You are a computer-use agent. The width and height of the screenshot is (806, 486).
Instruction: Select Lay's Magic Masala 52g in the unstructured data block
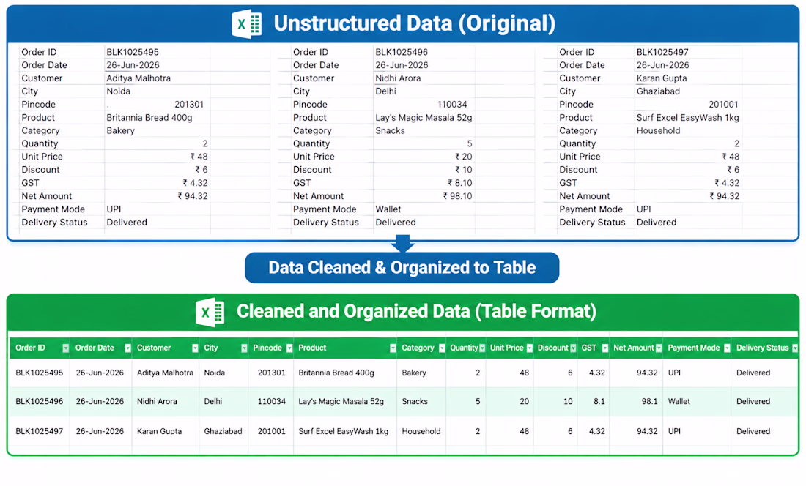coord(424,118)
